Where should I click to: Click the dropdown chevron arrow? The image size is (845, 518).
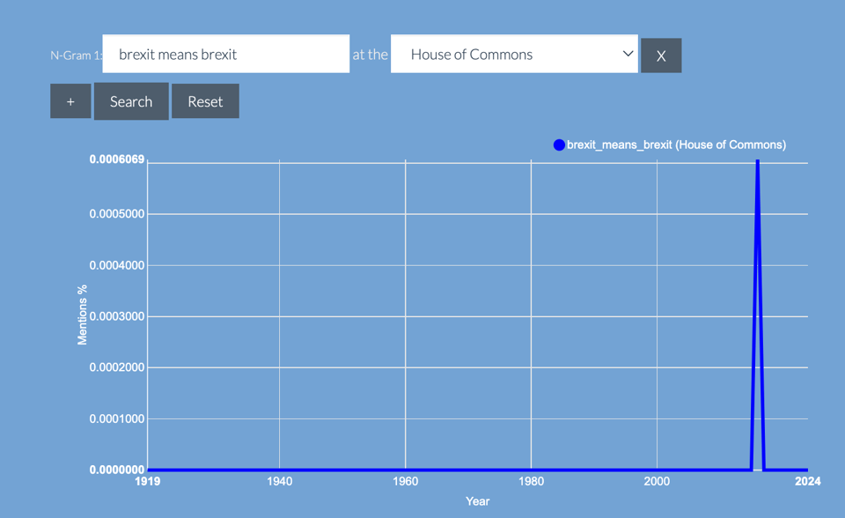point(628,54)
